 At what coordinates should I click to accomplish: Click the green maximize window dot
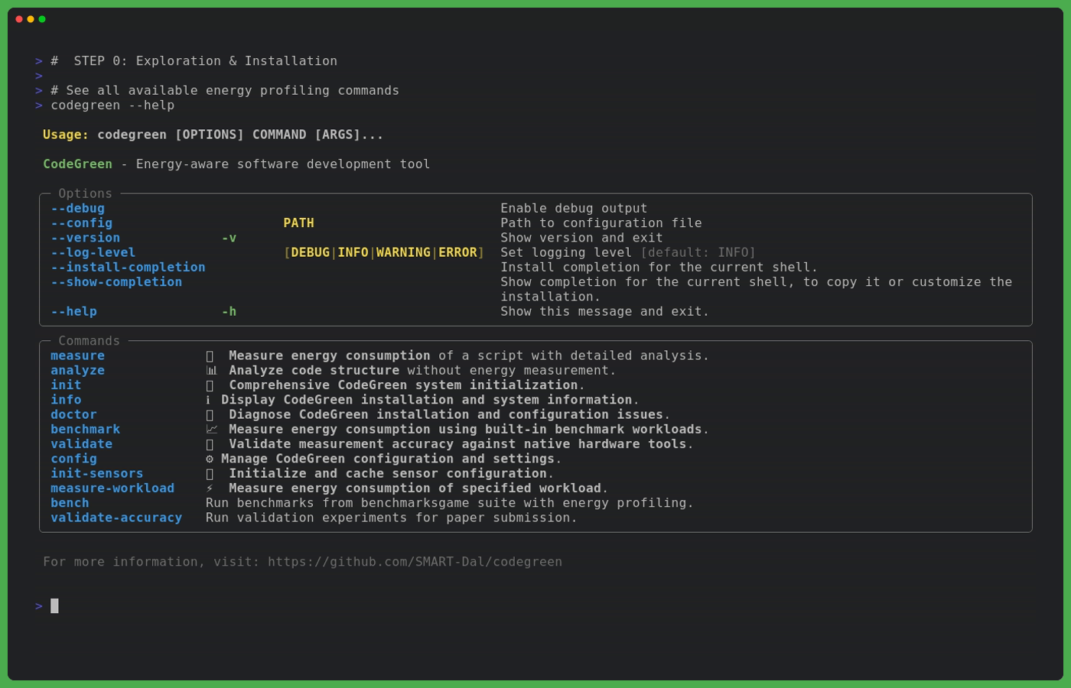(42, 19)
